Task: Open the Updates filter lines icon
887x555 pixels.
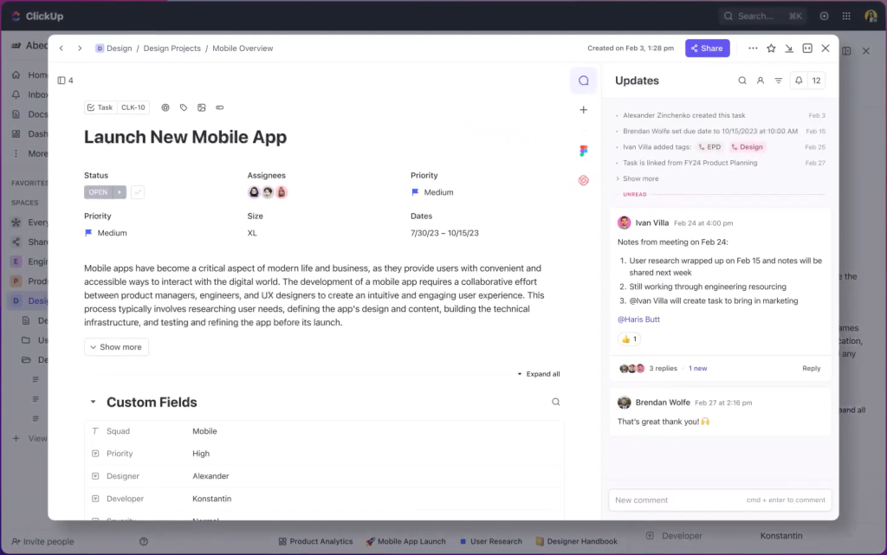Action: pos(779,81)
